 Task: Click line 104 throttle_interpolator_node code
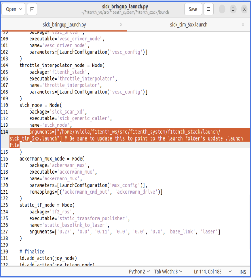coord(62,65)
